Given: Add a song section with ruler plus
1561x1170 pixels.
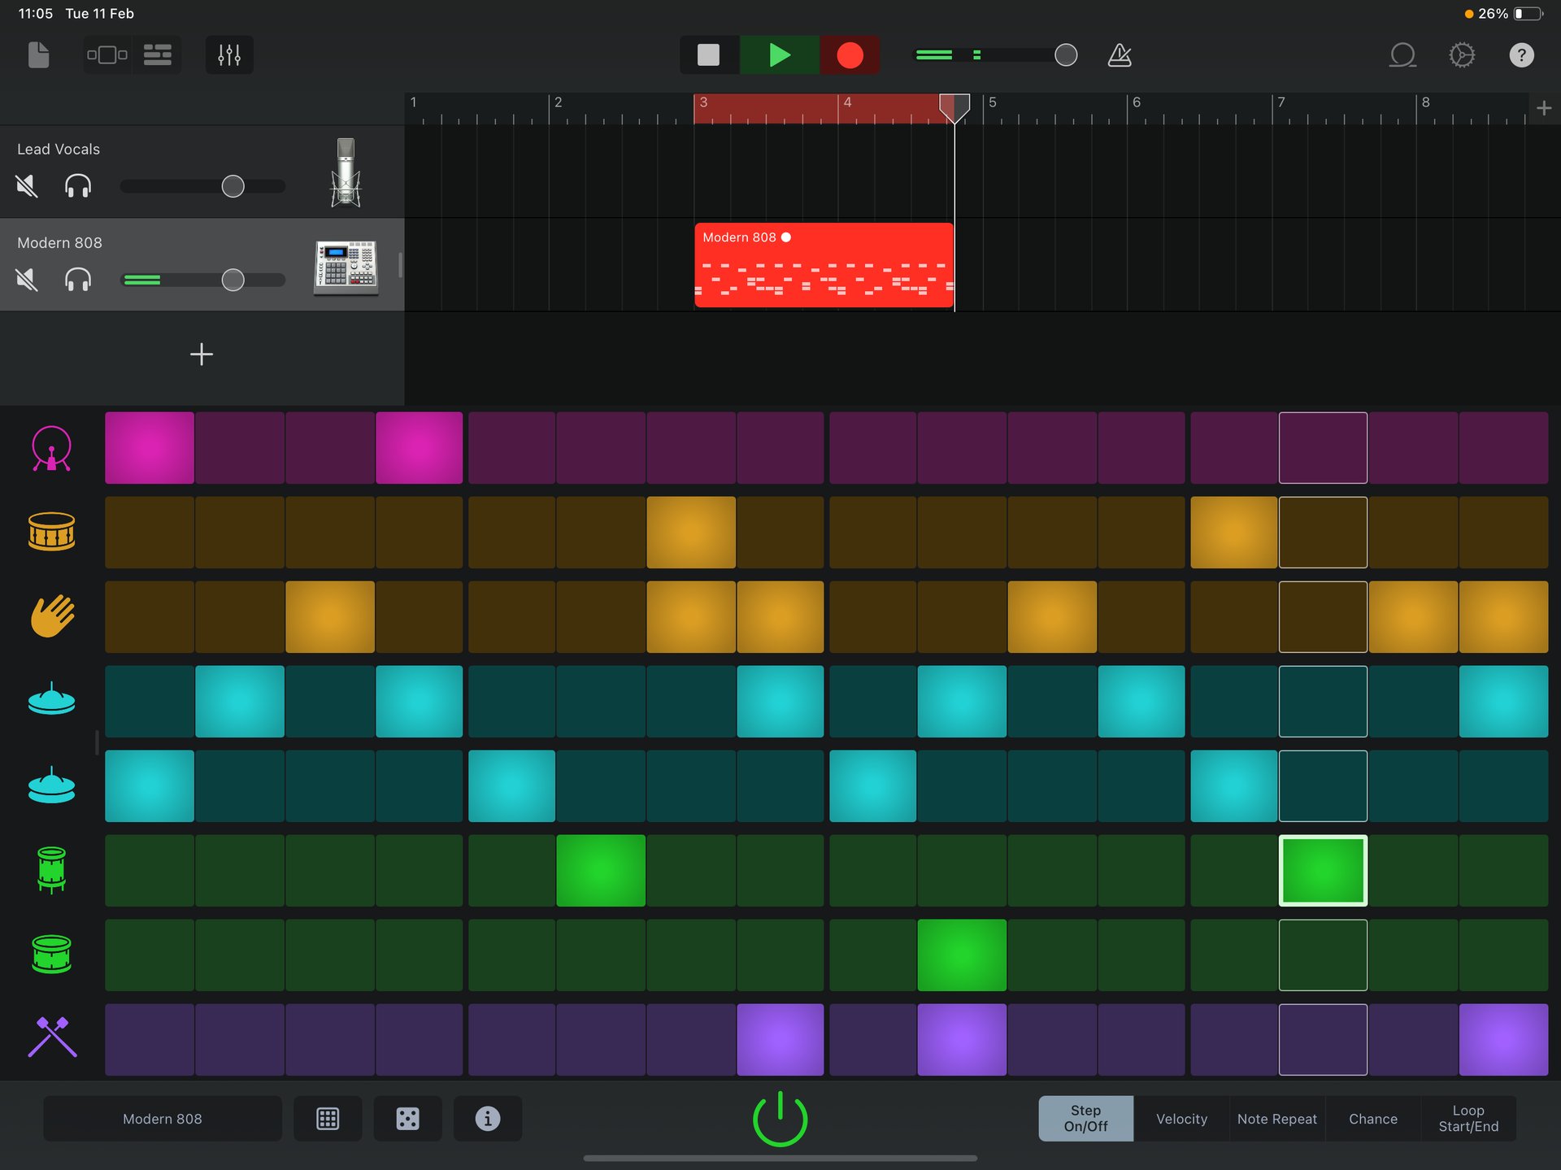Looking at the screenshot, I should click(1544, 108).
